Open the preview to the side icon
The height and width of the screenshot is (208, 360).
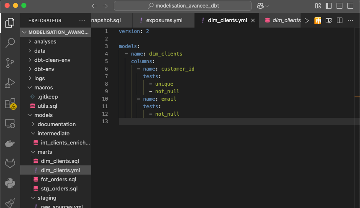329,20
